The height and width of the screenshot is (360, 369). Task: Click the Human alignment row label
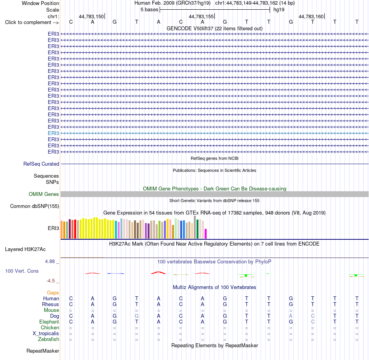tap(51, 298)
